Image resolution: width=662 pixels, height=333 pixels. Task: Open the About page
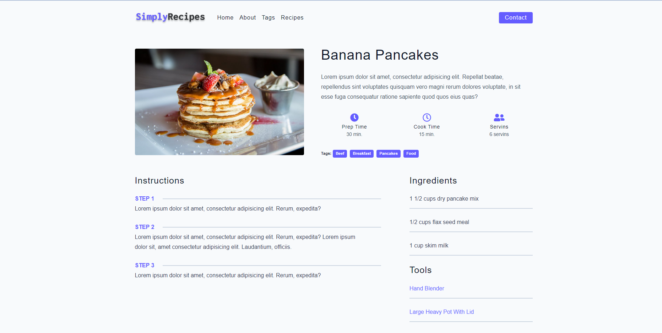coord(248,17)
